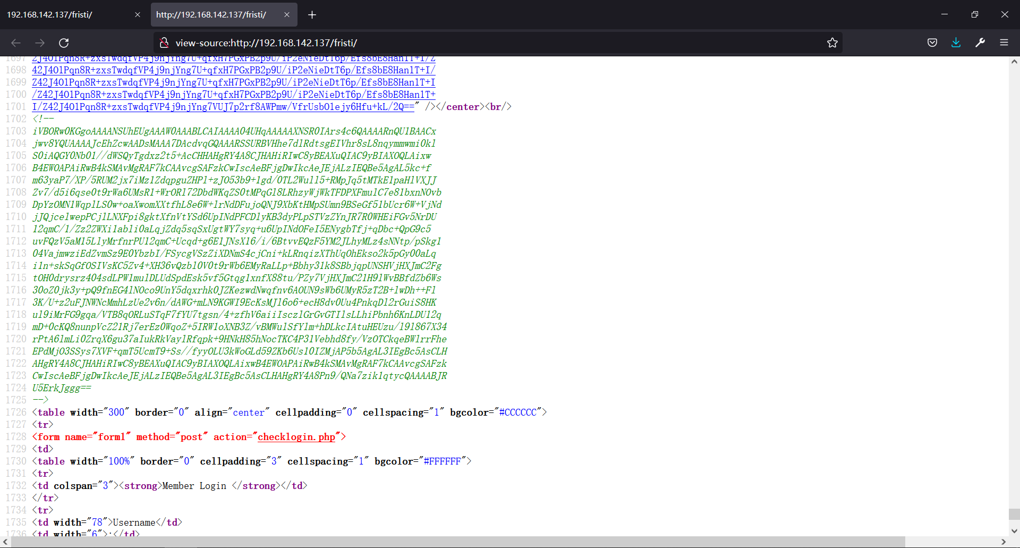Close the first 192.168.142.137/fristi/ tab
This screenshot has height=548, width=1020.
click(138, 15)
